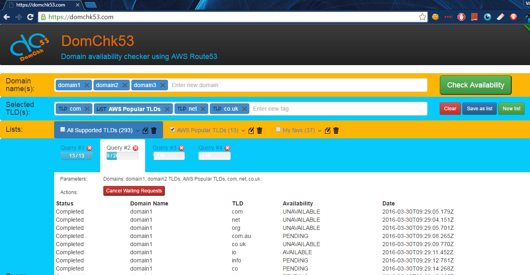Click Cancel Waiting Requests
The height and width of the screenshot is (275, 530).
point(134,190)
